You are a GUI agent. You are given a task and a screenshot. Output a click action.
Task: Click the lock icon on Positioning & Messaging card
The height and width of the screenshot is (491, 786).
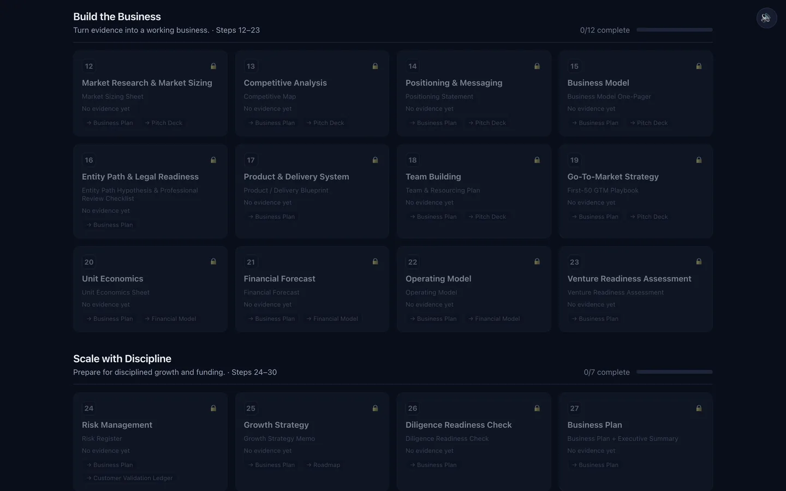[x=537, y=66]
